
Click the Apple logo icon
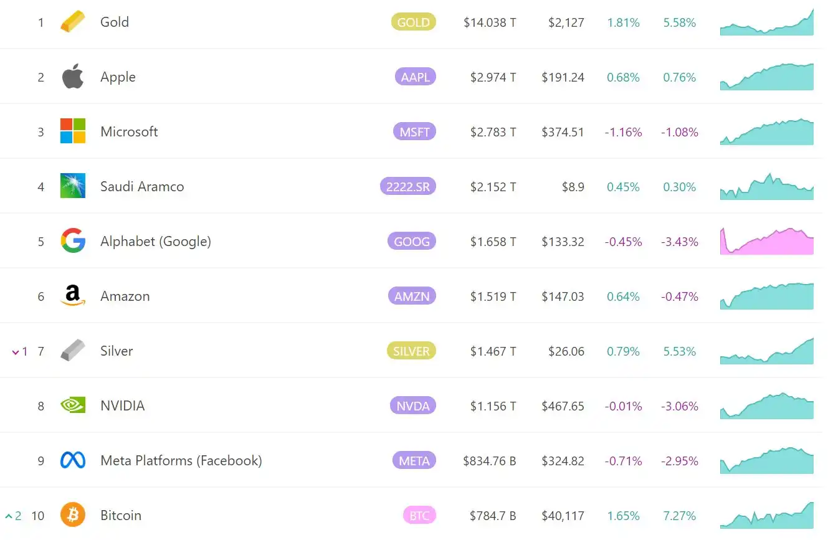pos(72,77)
